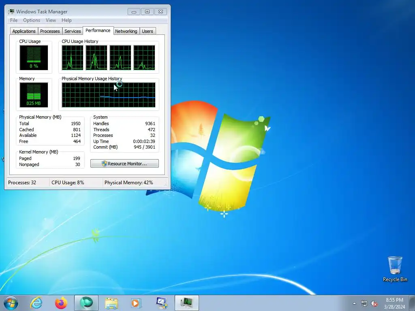Click the CPU Usage 8 % meter
The width and height of the screenshot is (415, 311).
(x=34, y=58)
